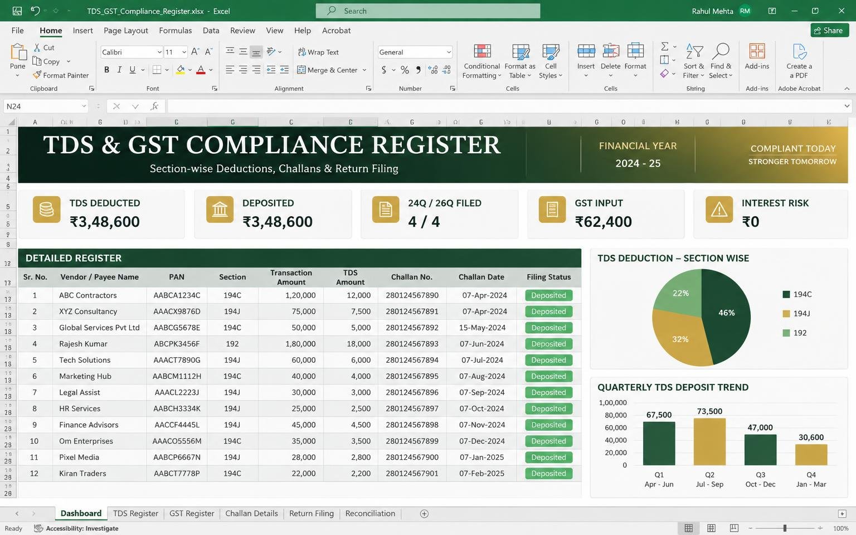This screenshot has width=856, height=535.
Task: Adjust the zoom slider handle
Action: click(x=785, y=528)
